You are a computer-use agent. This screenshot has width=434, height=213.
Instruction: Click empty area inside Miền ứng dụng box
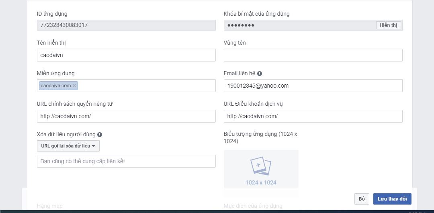coord(147,86)
